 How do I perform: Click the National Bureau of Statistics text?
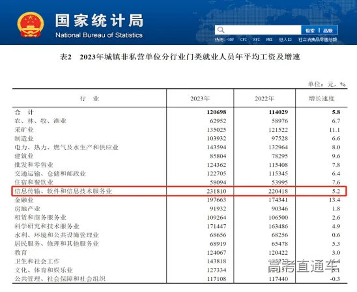[99, 35]
